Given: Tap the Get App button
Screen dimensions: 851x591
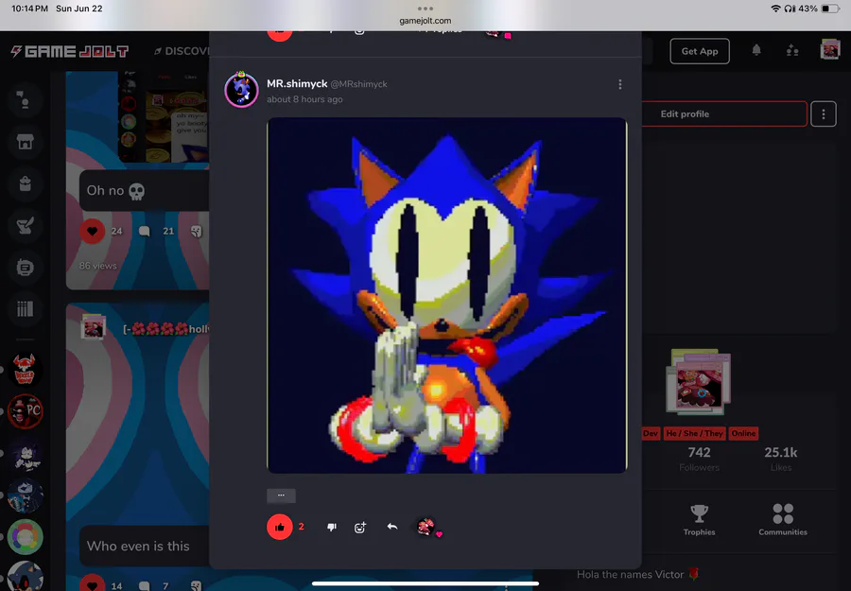Looking at the screenshot, I should pyautogui.click(x=700, y=51).
